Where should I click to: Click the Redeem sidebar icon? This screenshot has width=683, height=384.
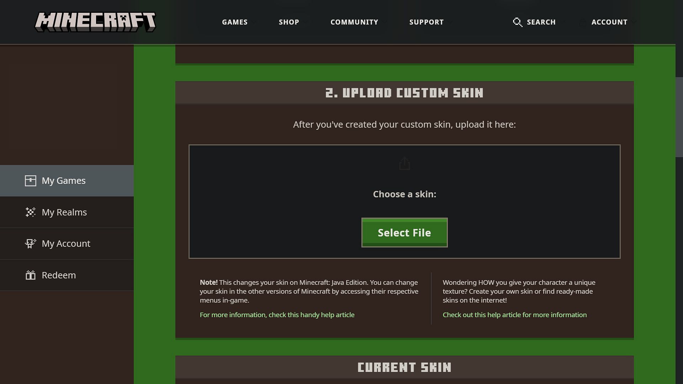pos(31,275)
